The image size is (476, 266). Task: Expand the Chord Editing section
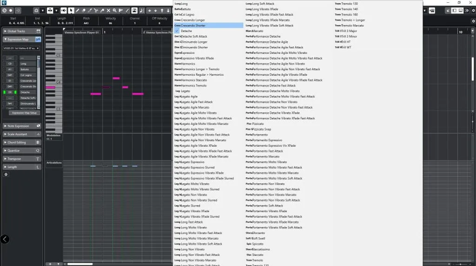[5, 142]
